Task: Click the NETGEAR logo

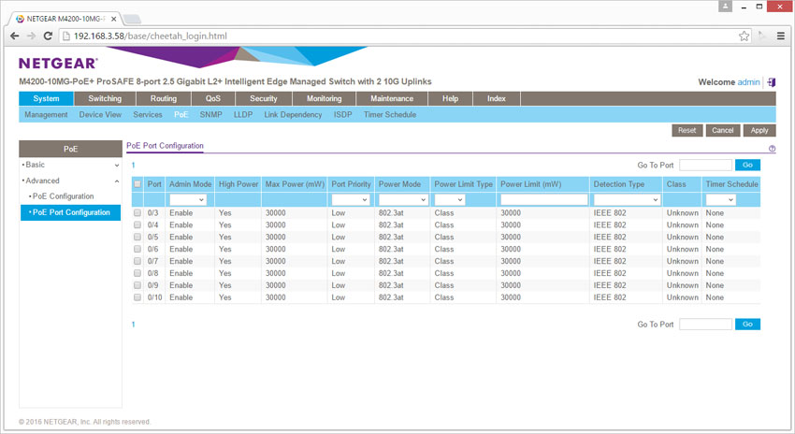Action: click(58, 64)
